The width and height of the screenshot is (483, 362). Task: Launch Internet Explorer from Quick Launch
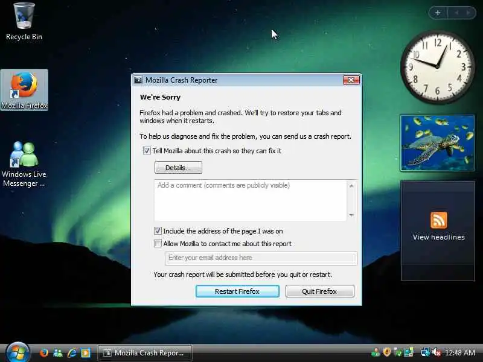72,352
